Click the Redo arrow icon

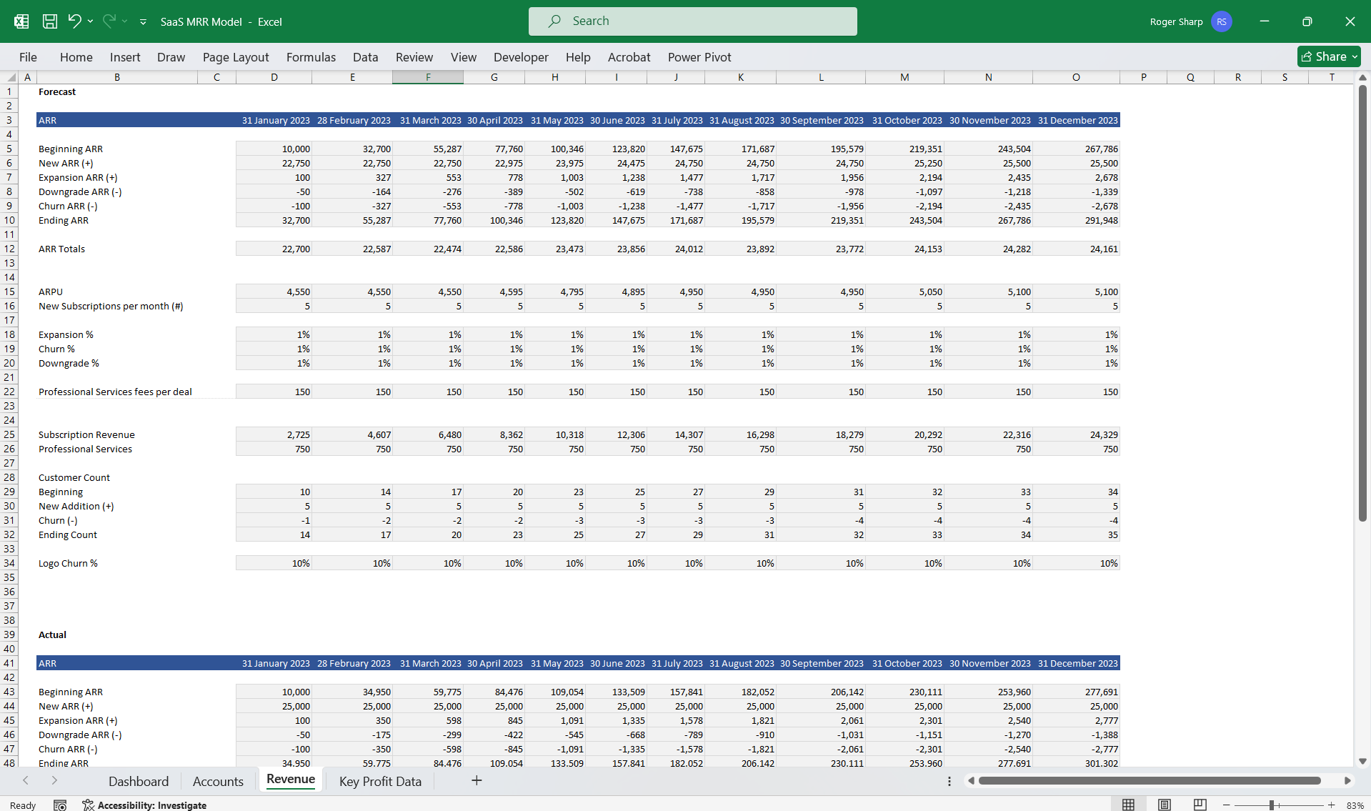tap(109, 21)
